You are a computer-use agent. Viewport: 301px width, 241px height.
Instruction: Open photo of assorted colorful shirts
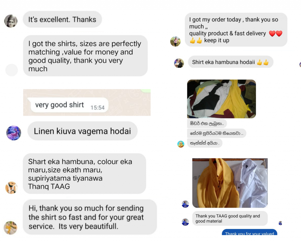pyautogui.click(x=222, y=99)
